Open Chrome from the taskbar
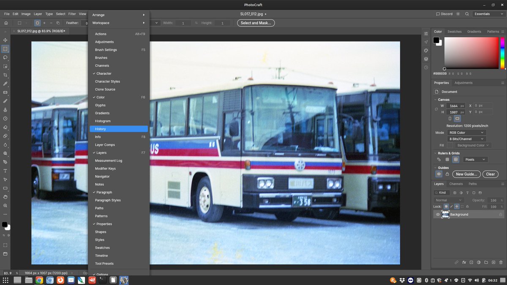 tap(39, 280)
